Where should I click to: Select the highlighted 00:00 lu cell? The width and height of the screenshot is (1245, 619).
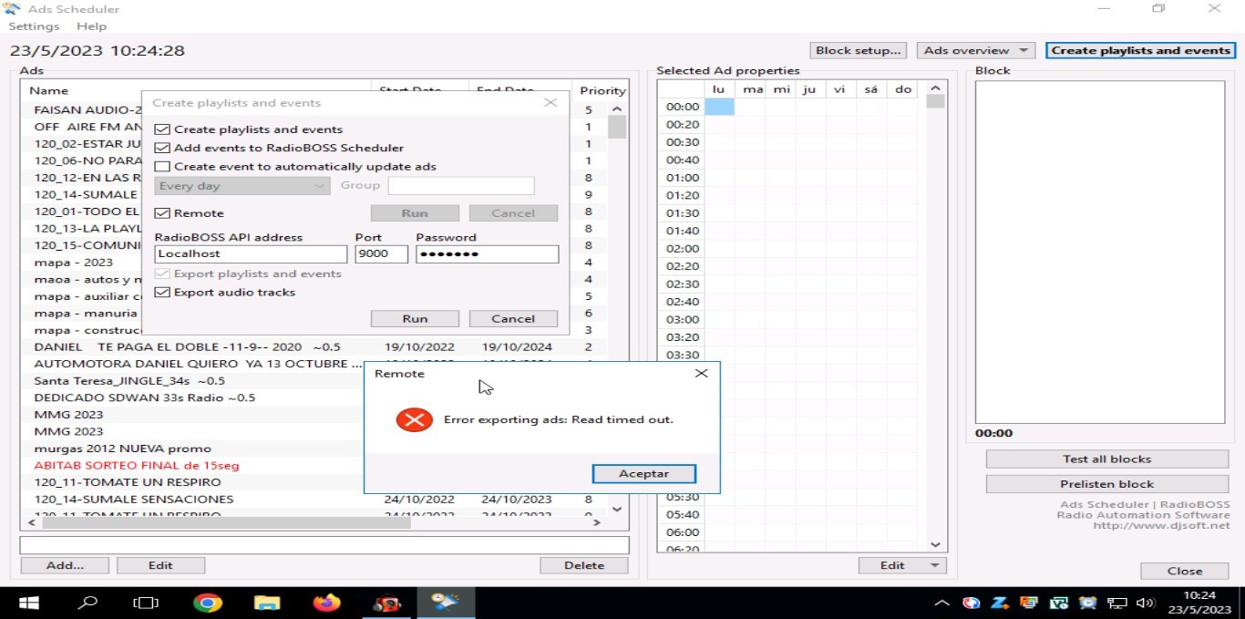(x=719, y=107)
